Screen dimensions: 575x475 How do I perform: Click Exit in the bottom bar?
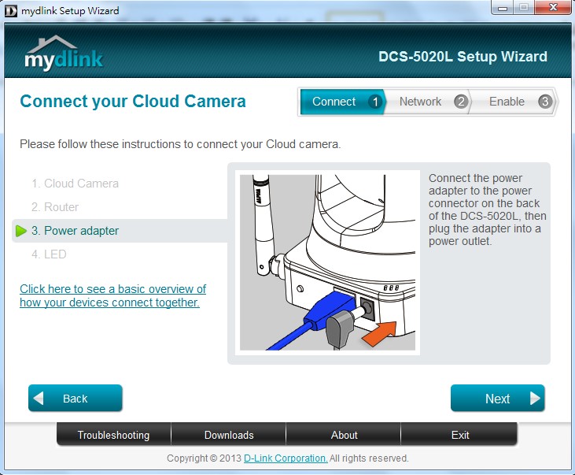pos(460,435)
